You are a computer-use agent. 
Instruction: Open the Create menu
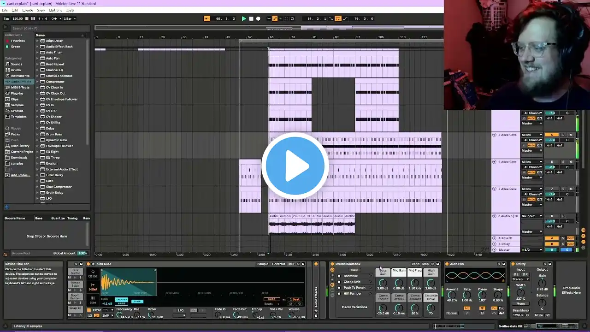pos(28,10)
